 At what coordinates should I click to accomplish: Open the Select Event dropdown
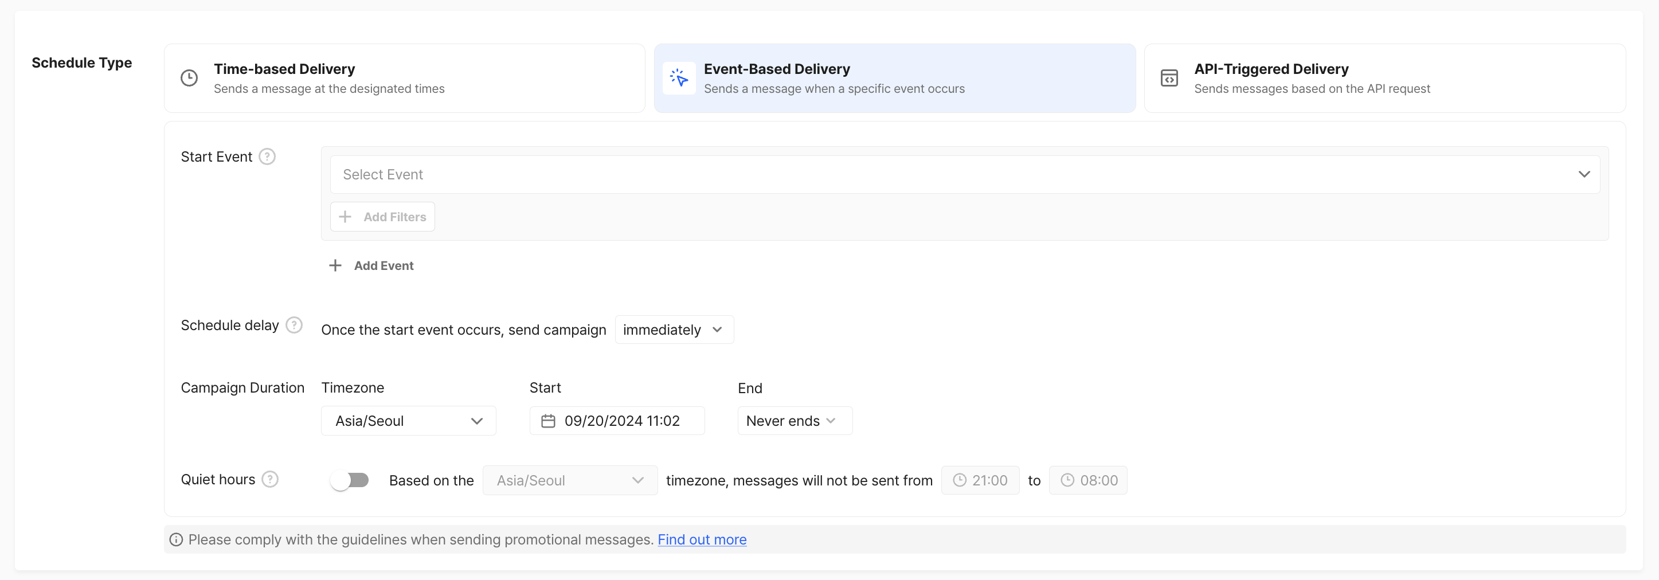[964, 174]
